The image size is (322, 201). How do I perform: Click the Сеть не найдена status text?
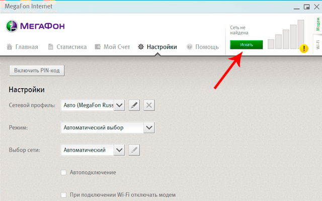(x=239, y=30)
